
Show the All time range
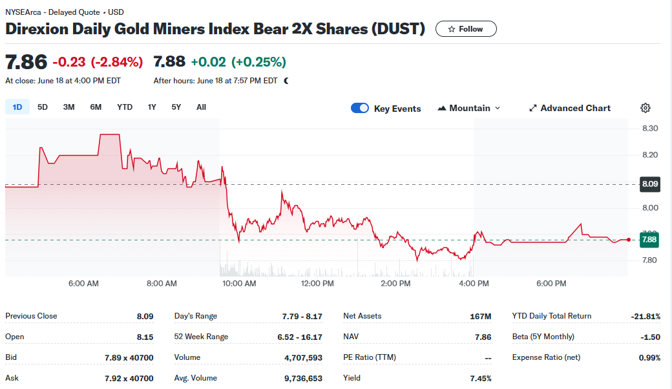pyautogui.click(x=201, y=107)
